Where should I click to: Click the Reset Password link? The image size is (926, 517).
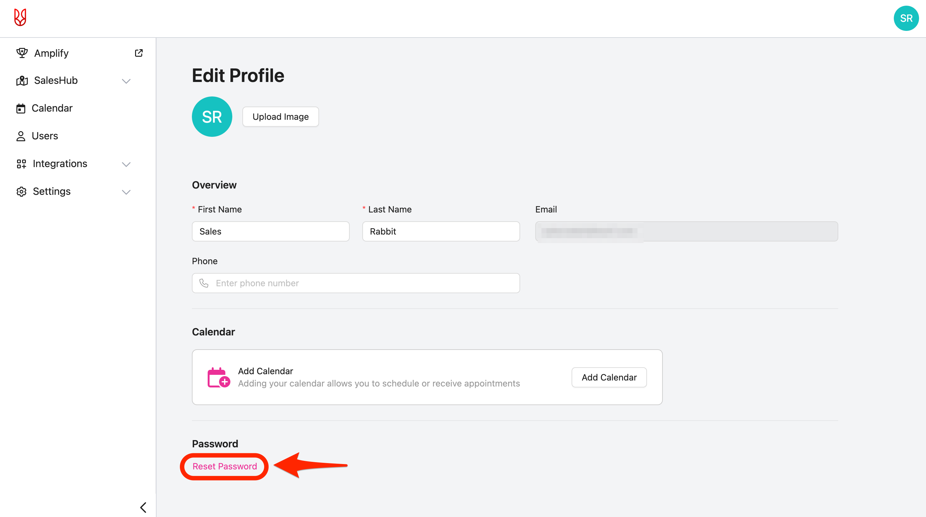(225, 466)
